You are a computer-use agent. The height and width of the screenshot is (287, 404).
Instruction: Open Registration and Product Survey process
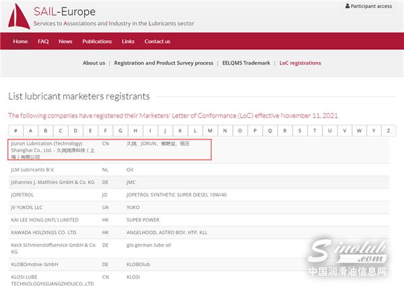164,63
